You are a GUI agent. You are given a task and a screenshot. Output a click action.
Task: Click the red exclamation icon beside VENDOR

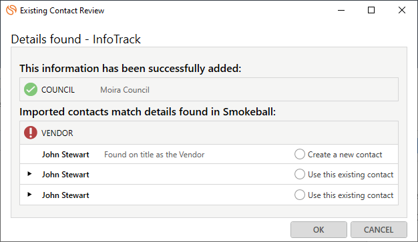click(31, 133)
